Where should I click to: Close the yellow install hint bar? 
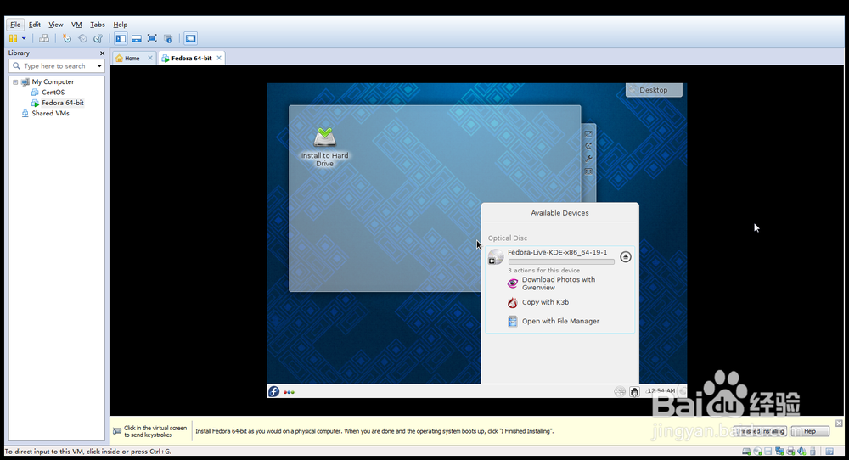tap(839, 423)
